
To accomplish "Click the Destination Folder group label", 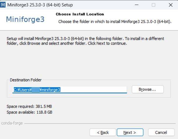I will [x=26, y=80].
